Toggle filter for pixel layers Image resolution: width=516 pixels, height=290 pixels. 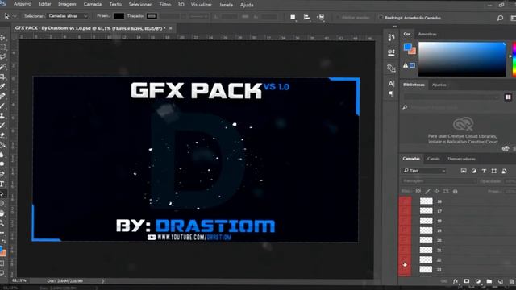pos(464,171)
